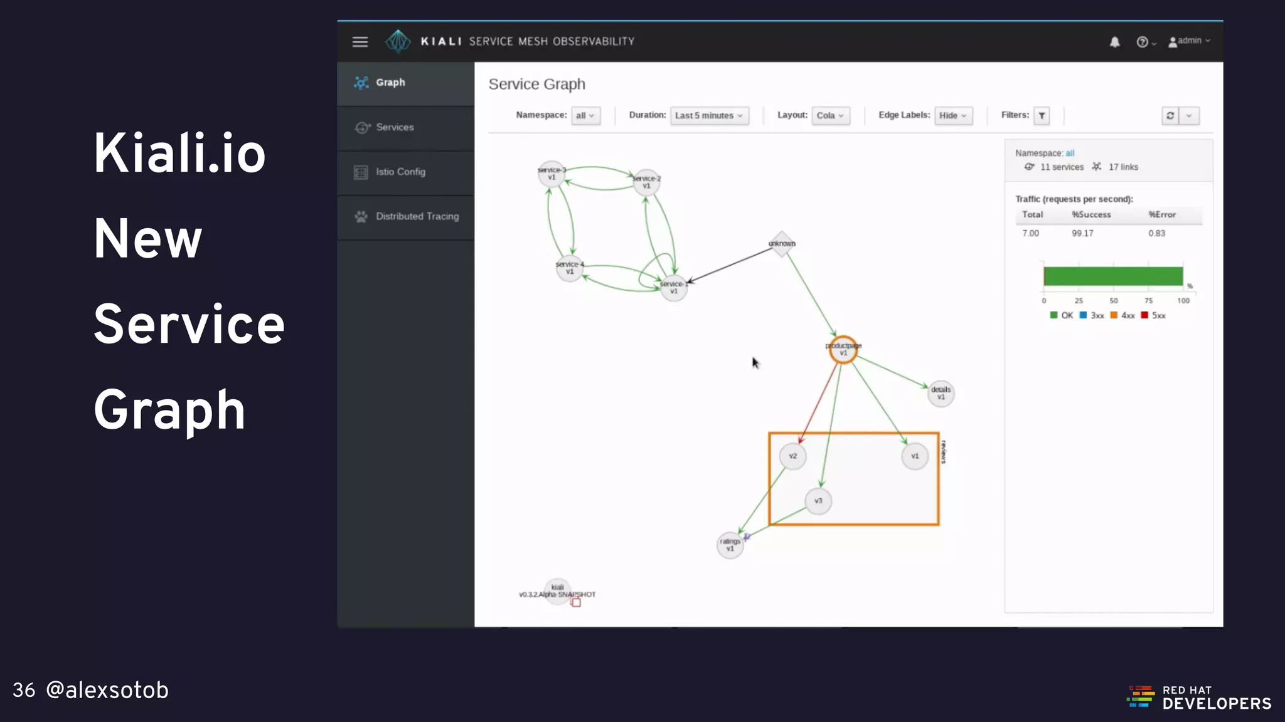Open Distributed Tracing in the sidebar
Viewport: 1285px width, 722px height.
pos(405,217)
